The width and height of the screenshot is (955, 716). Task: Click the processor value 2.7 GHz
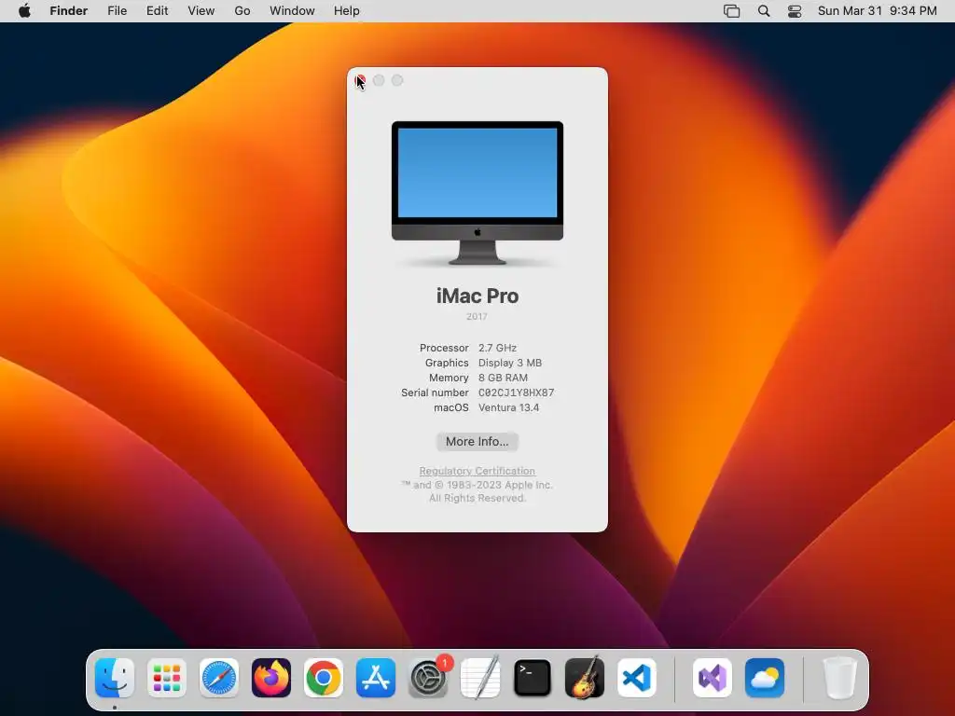point(497,348)
